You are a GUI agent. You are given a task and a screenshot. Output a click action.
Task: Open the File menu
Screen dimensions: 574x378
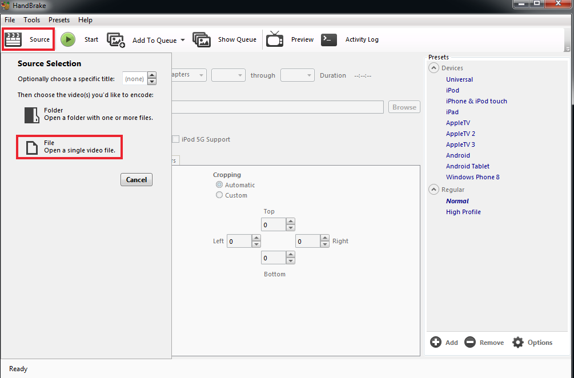[10, 20]
